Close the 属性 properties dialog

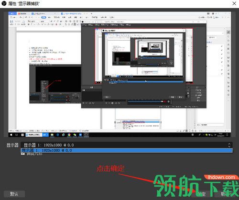click(x=234, y=3)
